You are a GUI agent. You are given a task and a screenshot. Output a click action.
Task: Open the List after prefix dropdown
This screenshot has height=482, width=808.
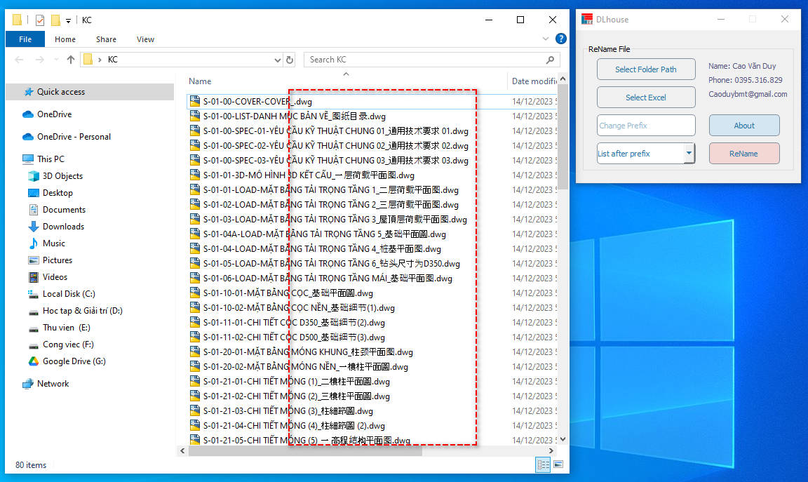689,154
